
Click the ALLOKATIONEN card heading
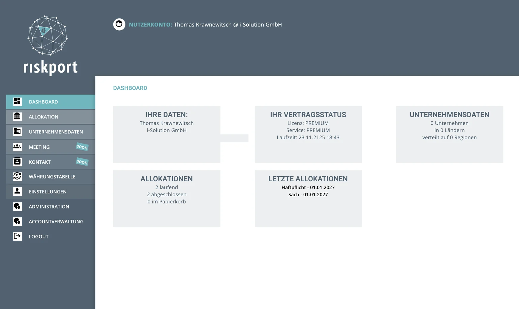click(x=167, y=179)
